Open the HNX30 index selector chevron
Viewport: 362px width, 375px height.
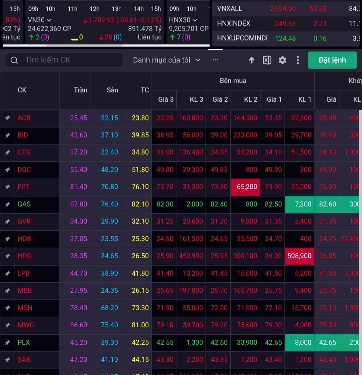coord(195,20)
